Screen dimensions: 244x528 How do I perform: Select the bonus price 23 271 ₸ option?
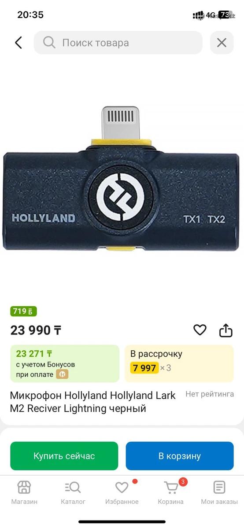(65, 363)
